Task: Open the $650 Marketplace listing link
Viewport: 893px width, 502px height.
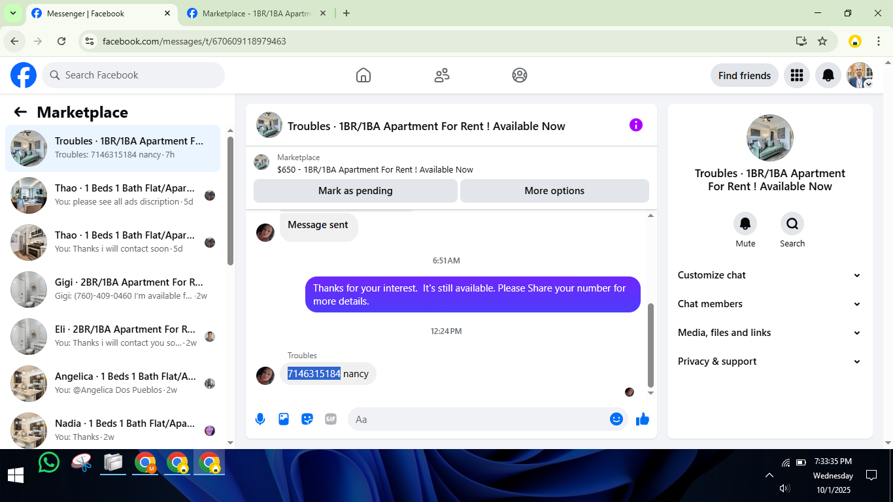Action: click(375, 169)
